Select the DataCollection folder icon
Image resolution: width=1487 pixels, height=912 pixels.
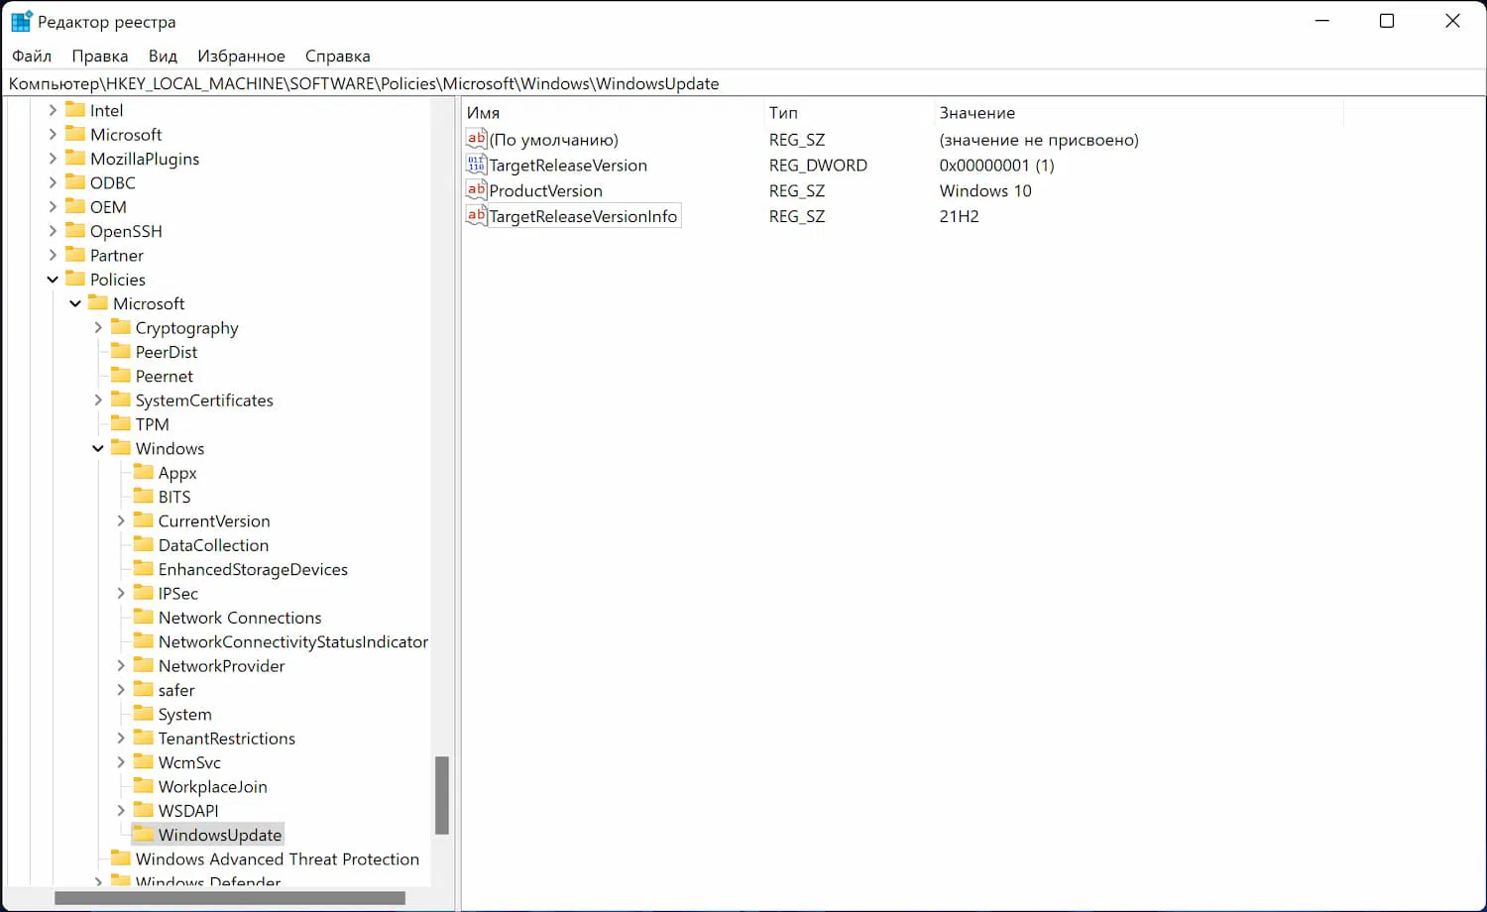tap(144, 544)
